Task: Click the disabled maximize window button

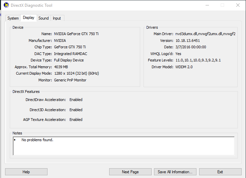Action: 222,5
